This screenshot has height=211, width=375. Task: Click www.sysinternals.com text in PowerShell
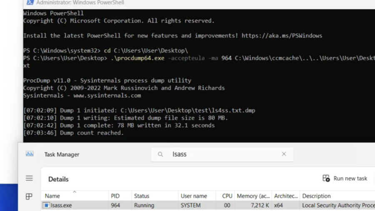coord(107,95)
